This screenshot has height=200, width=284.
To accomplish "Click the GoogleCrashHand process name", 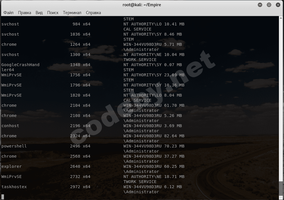I will click(x=20, y=65).
